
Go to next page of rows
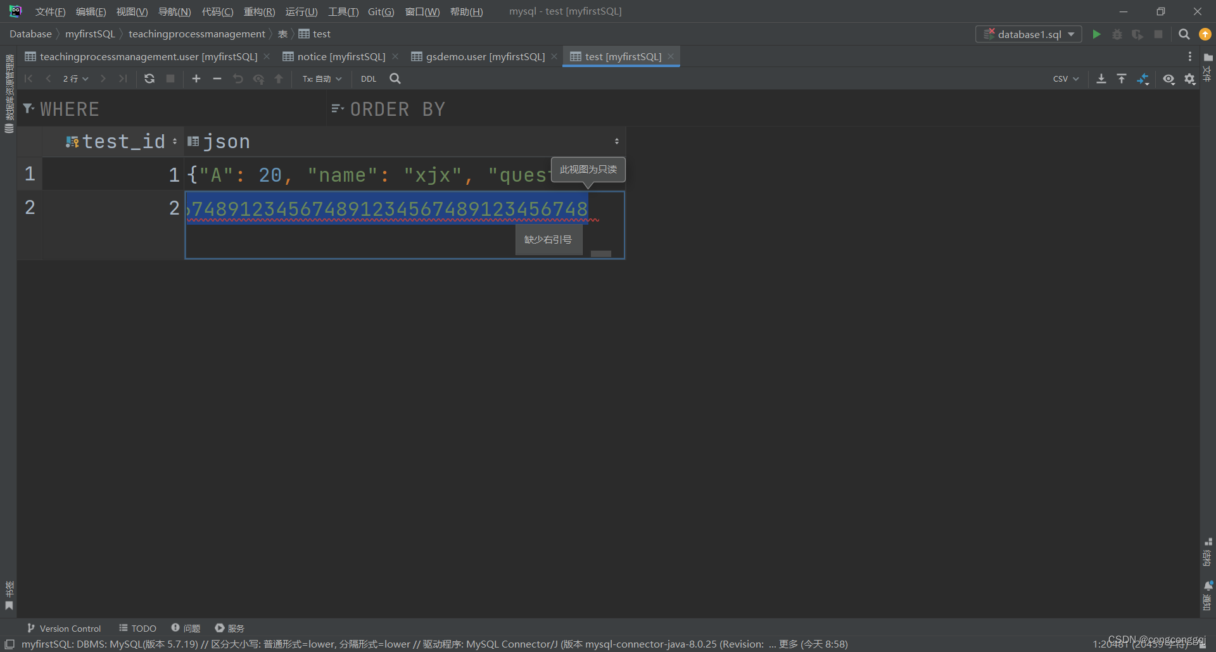103,78
